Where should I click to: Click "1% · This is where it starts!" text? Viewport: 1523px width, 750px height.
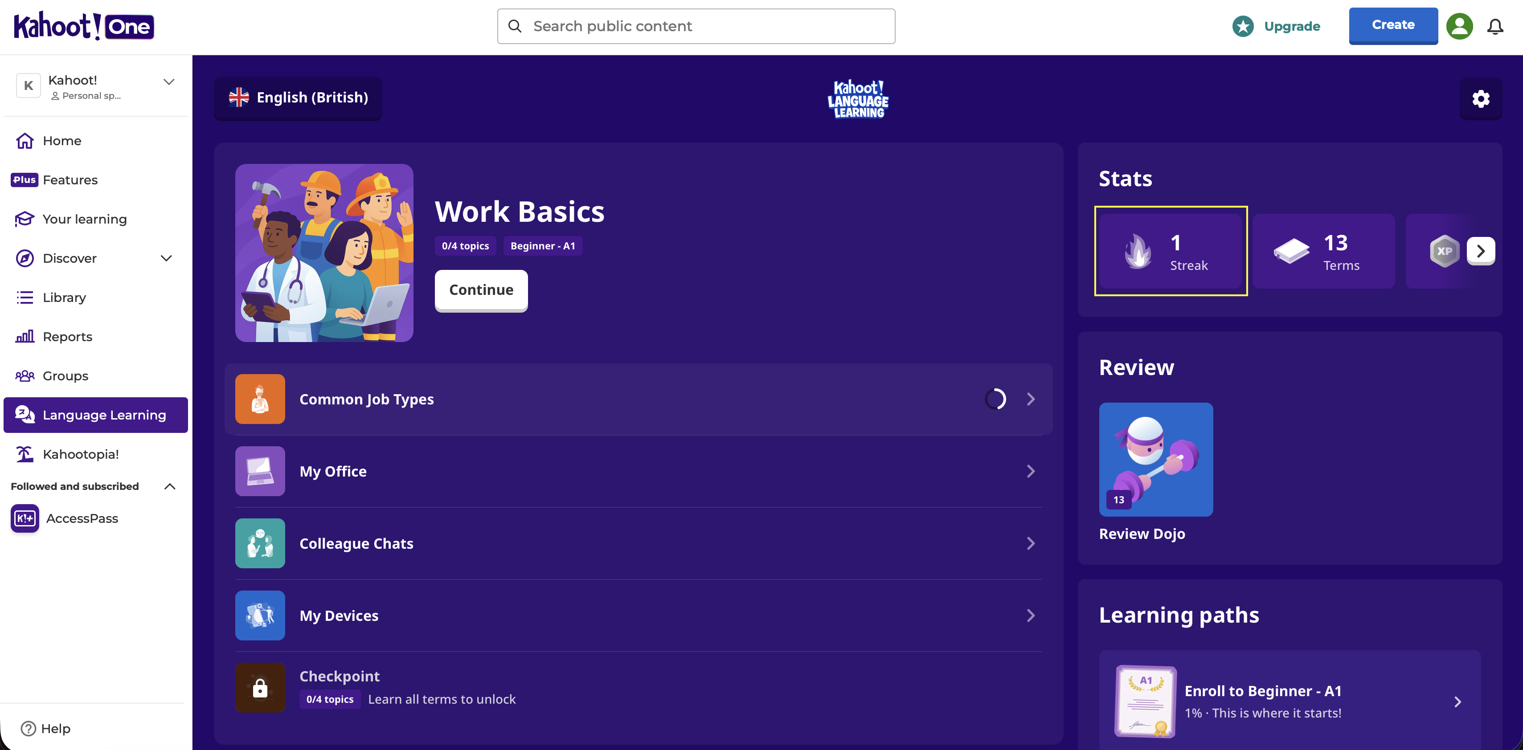pos(1263,713)
